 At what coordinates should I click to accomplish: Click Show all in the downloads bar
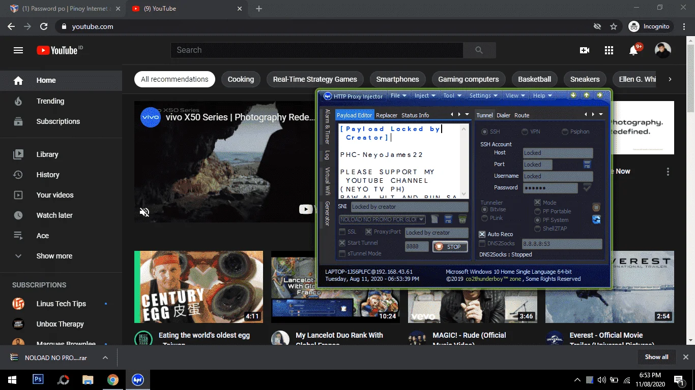click(x=656, y=357)
